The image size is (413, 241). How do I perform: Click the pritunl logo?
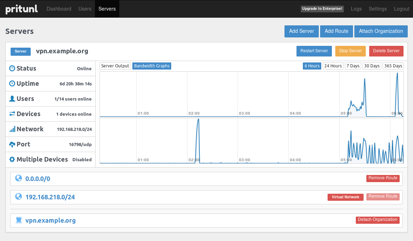pyautogui.click(x=22, y=9)
